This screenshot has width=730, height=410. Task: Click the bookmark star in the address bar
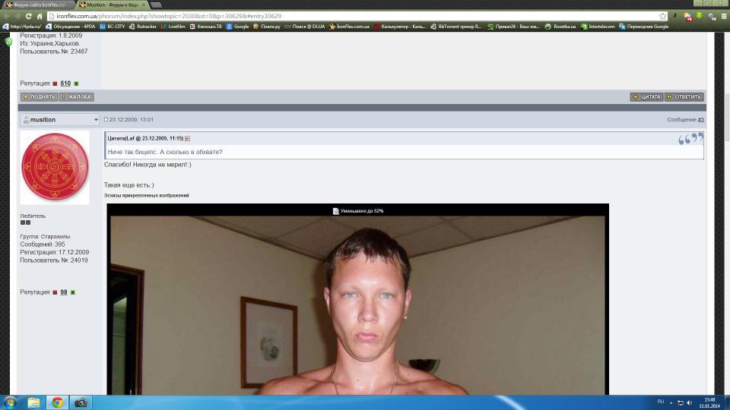pos(663,16)
